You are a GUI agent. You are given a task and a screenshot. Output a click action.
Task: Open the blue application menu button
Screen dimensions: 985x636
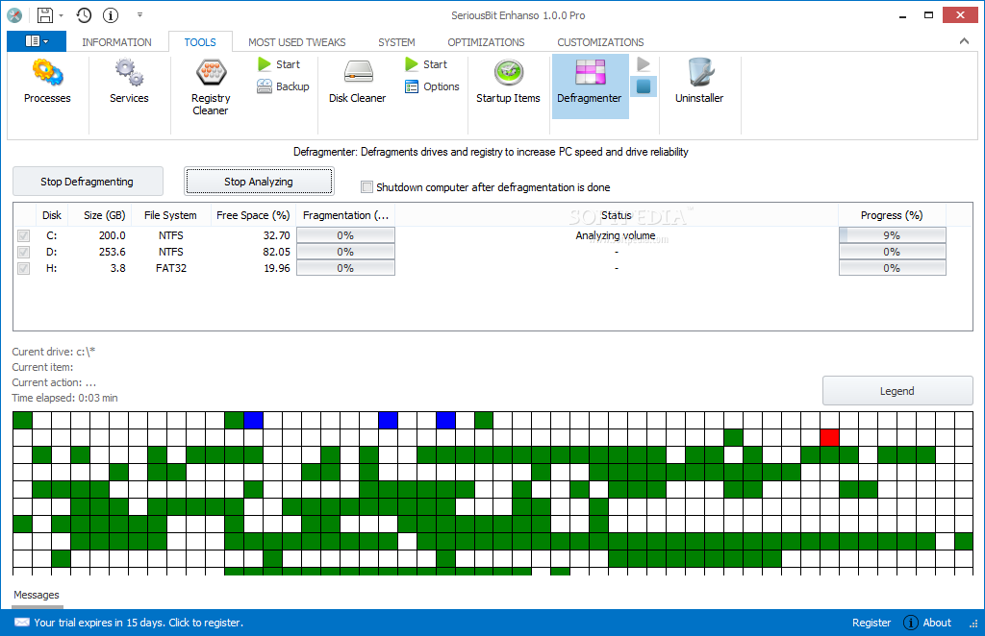37,40
